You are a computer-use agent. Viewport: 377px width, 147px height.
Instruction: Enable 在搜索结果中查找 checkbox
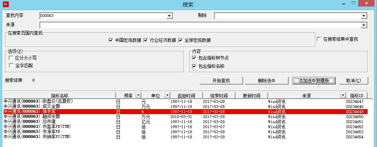(x=319, y=39)
